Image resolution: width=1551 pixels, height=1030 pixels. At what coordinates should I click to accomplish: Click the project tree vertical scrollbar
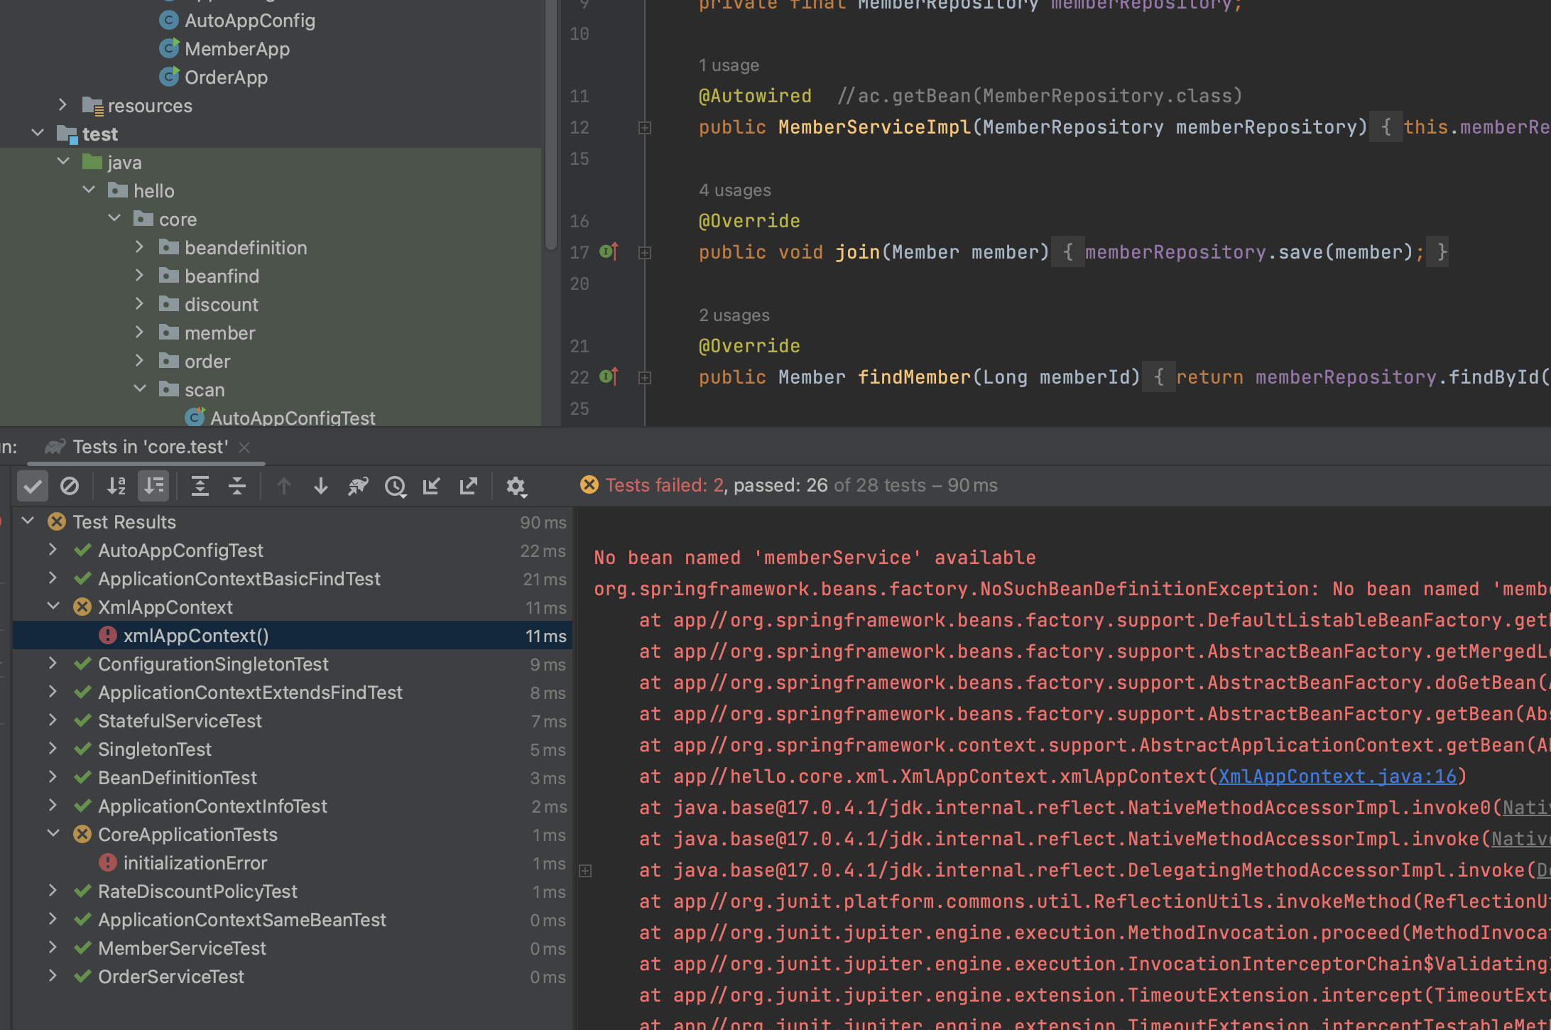(x=551, y=125)
